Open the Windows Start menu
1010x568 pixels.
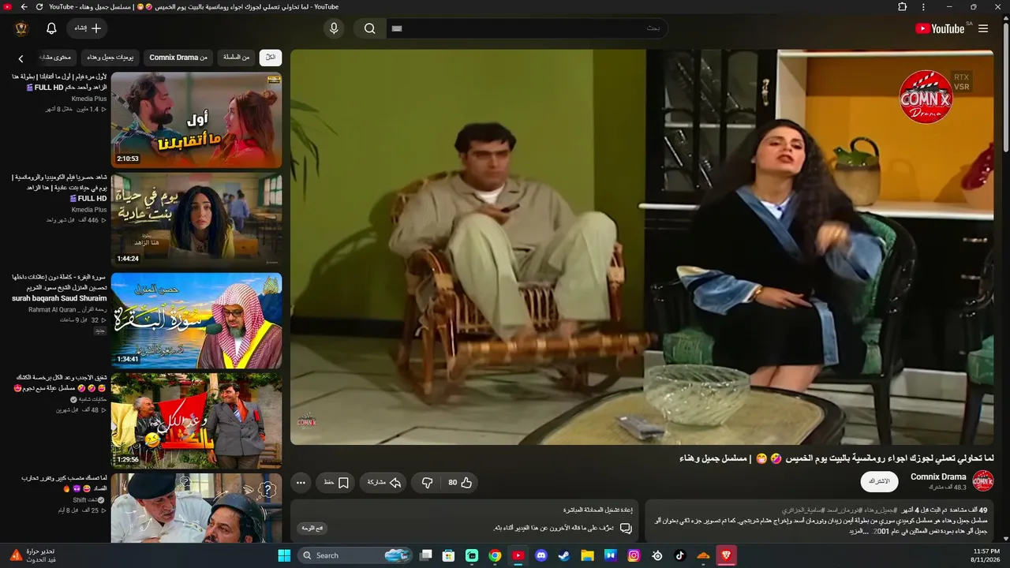tap(284, 555)
